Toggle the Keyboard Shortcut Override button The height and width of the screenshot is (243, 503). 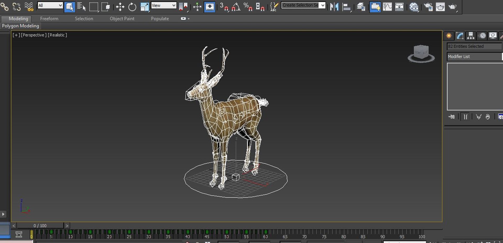[x=210, y=7]
